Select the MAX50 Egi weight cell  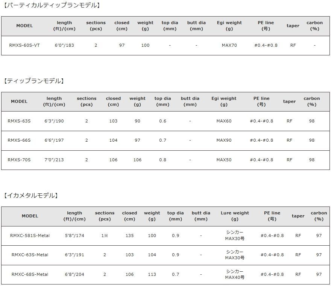click(x=224, y=160)
